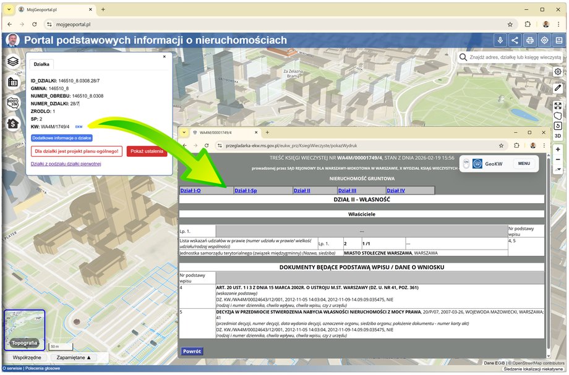Print the map with printer icon
This screenshot has width=569, height=375.
[x=529, y=40]
